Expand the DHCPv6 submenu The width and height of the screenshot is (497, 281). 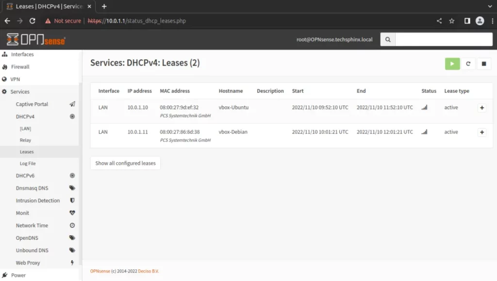click(x=25, y=176)
